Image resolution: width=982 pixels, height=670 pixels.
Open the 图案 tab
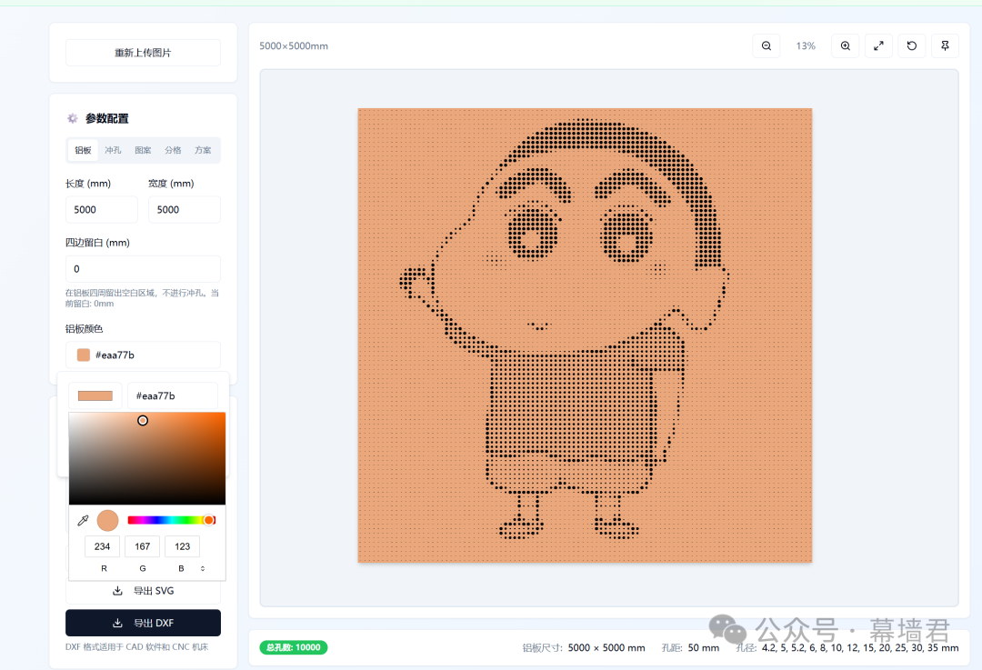pyautogui.click(x=143, y=150)
